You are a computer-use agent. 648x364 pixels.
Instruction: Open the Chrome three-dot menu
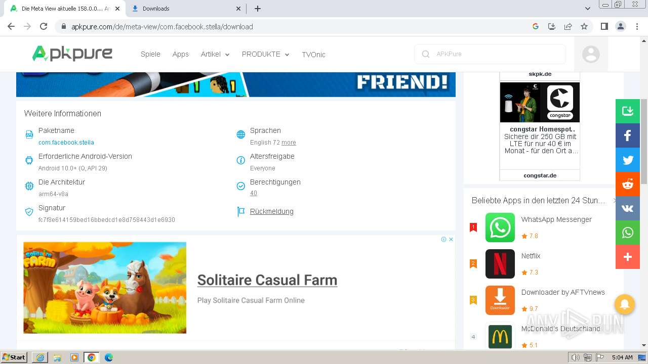(637, 26)
